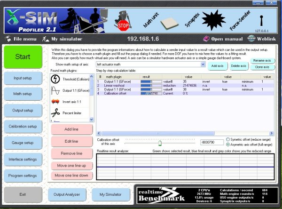The height and width of the screenshot is (209, 282).
Task: Open Program settings
Action: [x=23, y=176]
